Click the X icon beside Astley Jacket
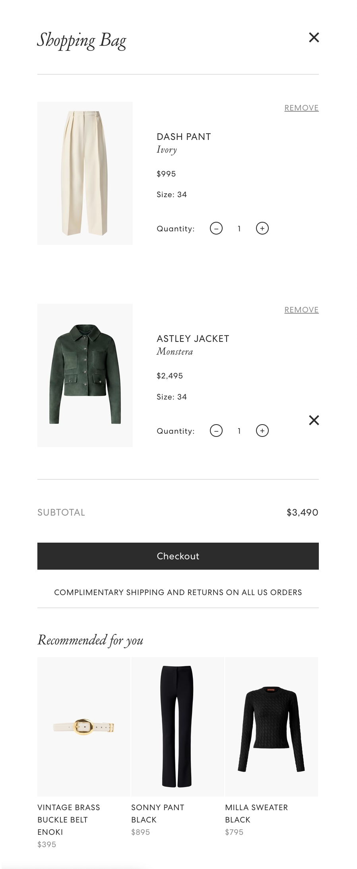The width and height of the screenshot is (357, 869). click(x=314, y=420)
